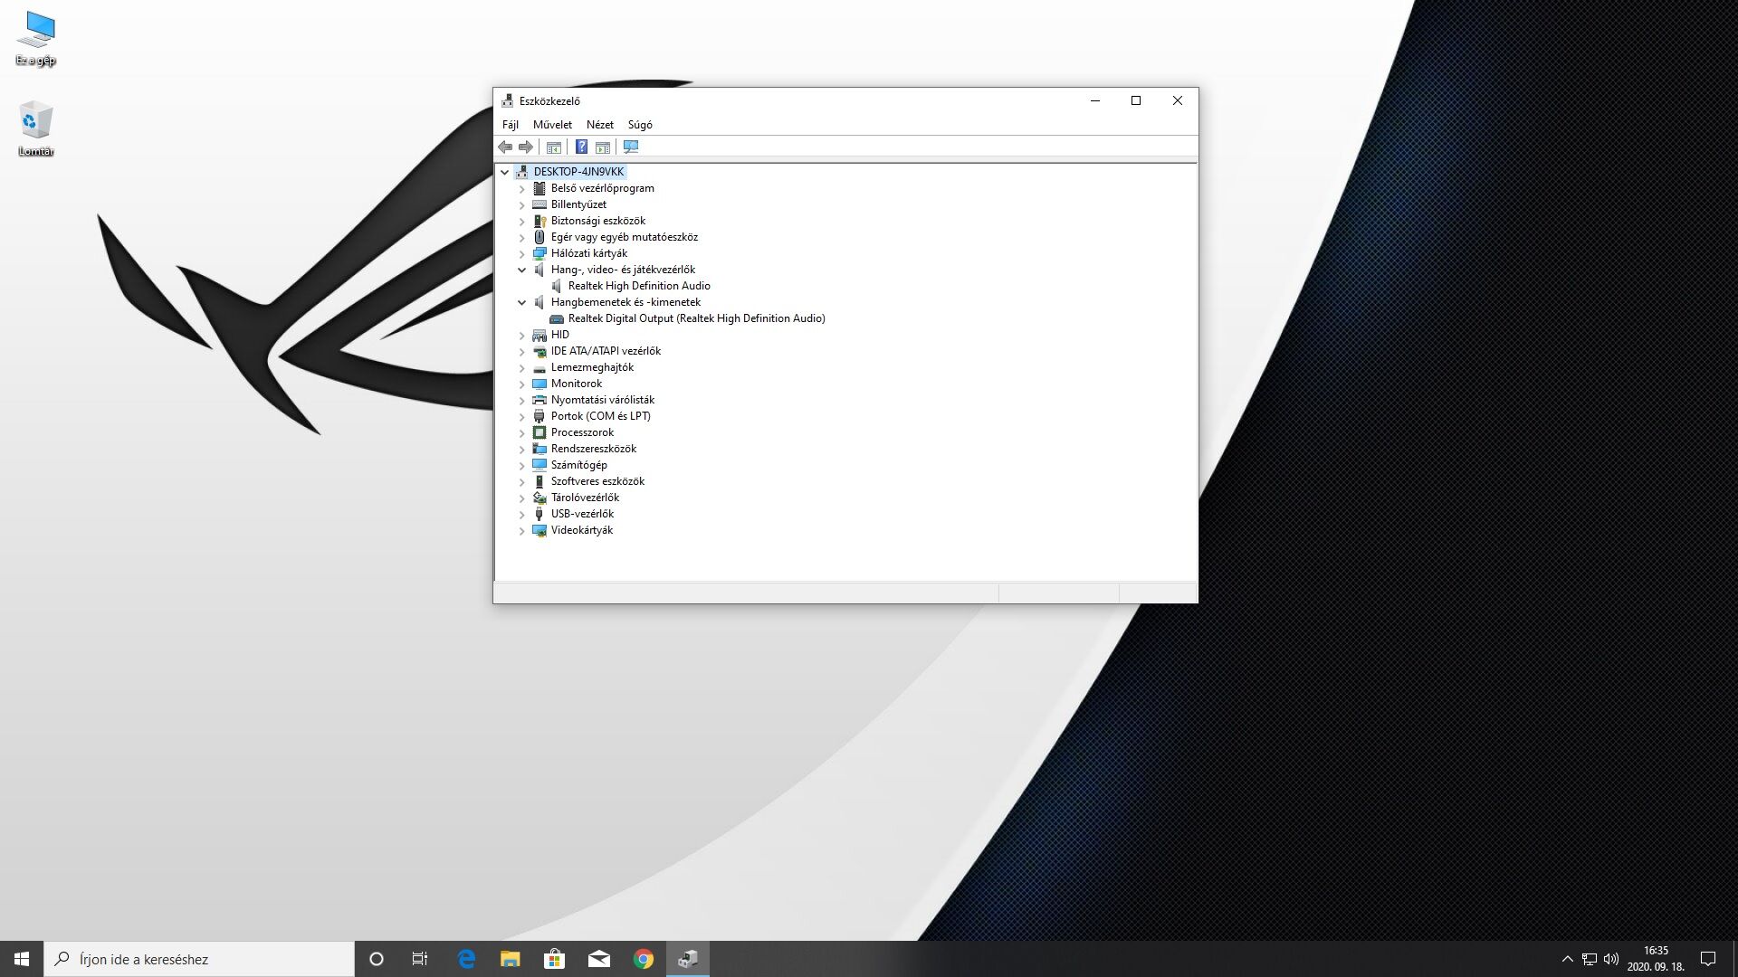Open clock and date 16:35 flyout
This screenshot has height=977, width=1738.
pos(1656,959)
